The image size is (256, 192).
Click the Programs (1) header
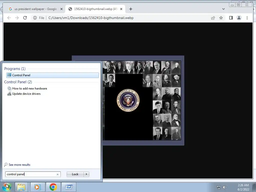point(15,69)
